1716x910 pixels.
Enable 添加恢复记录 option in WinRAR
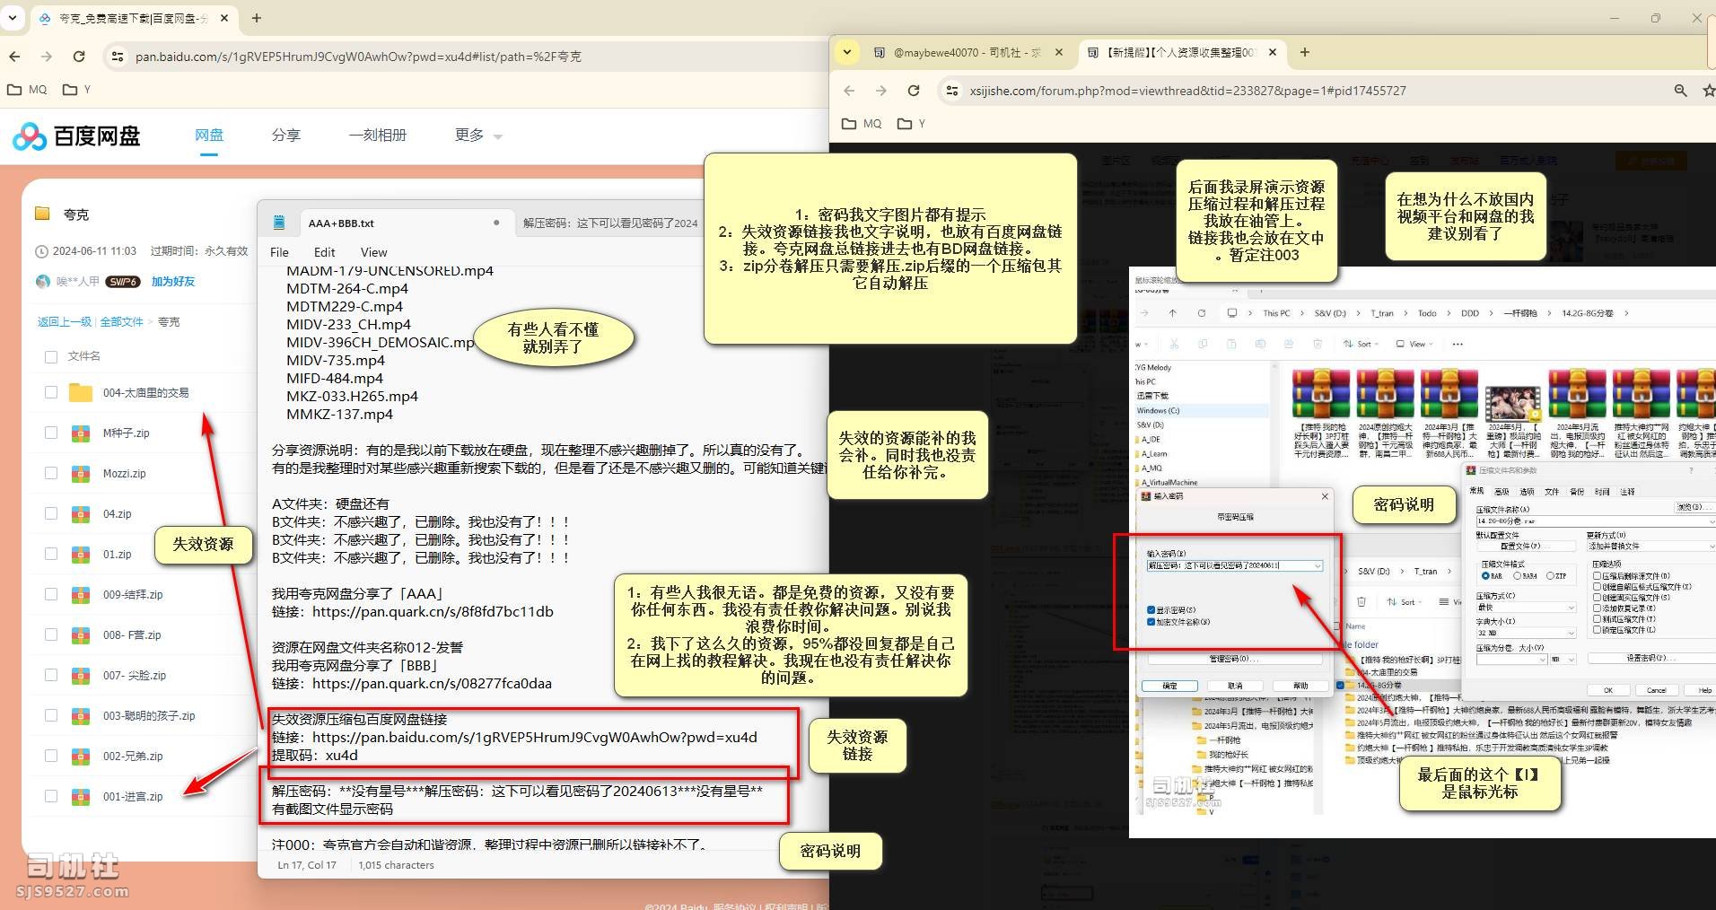(x=1598, y=608)
